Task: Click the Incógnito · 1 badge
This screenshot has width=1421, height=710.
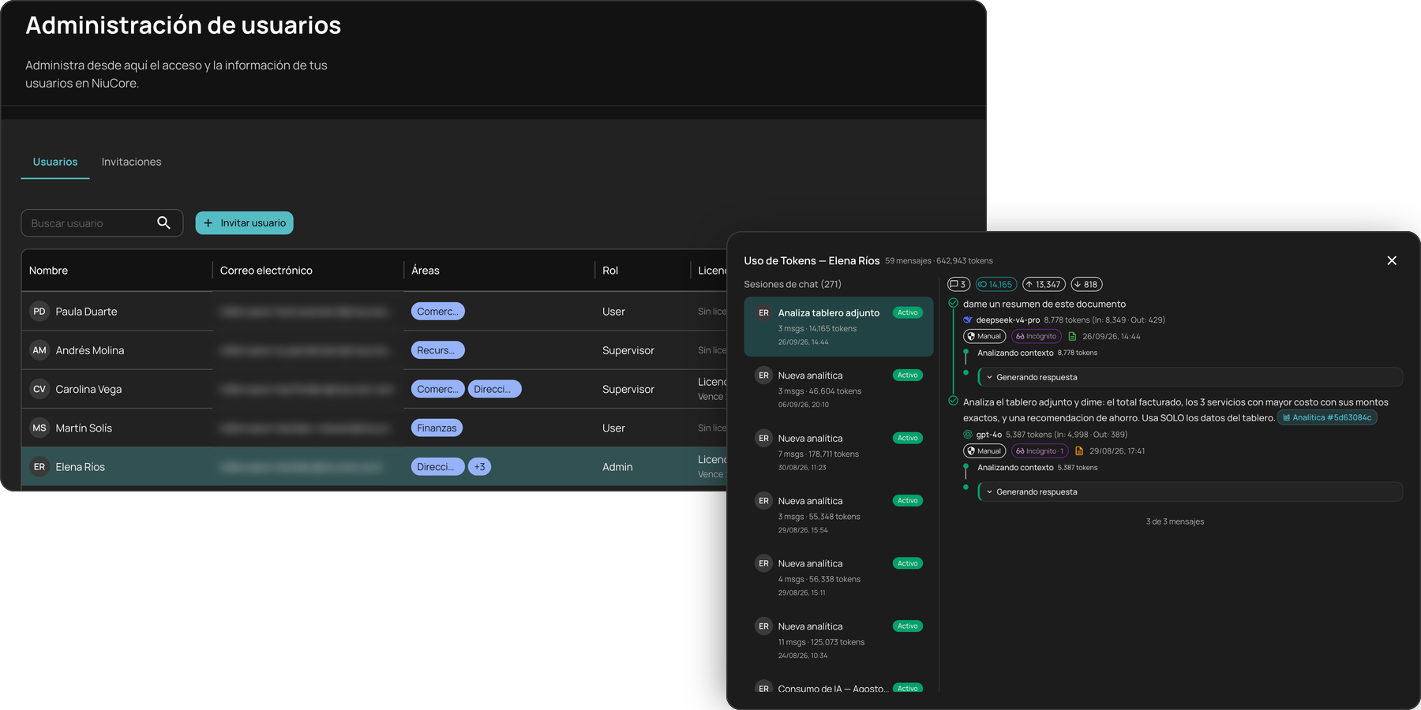Action: click(x=1040, y=451)
